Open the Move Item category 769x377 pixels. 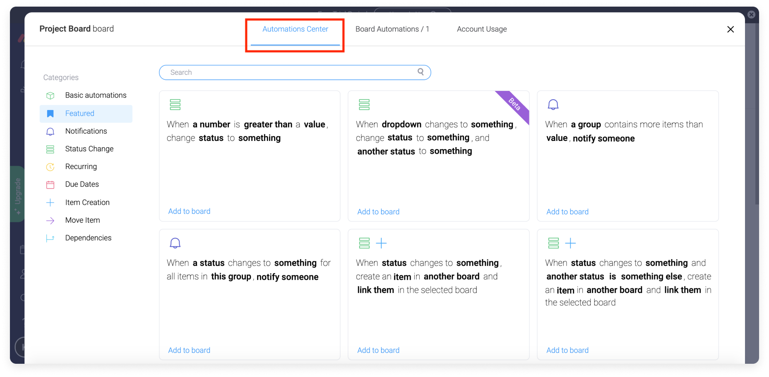(86, 220)
